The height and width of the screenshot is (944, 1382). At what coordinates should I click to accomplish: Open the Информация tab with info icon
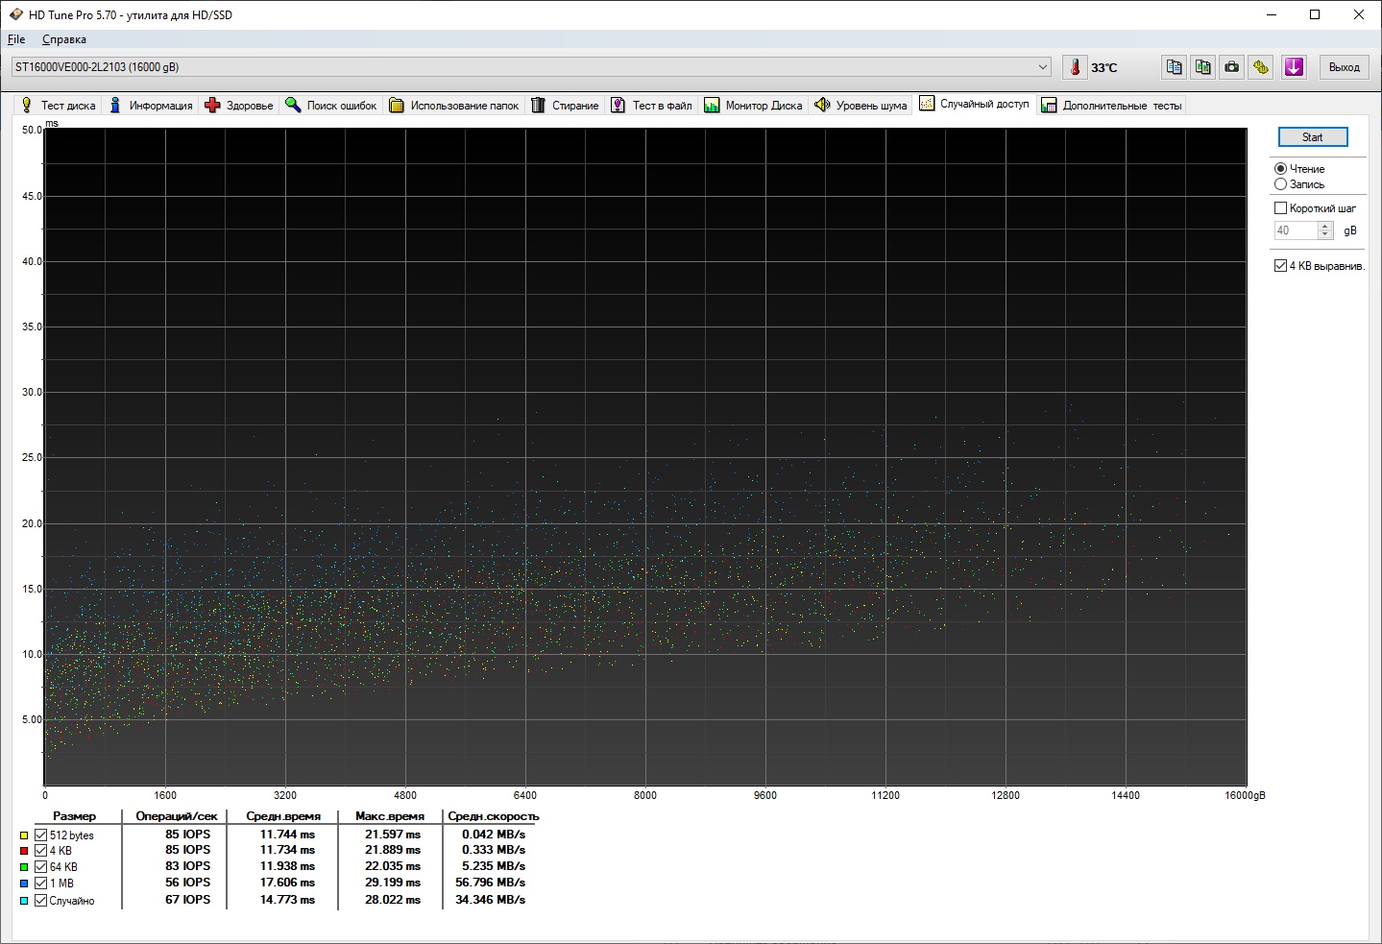pos(151,106)
